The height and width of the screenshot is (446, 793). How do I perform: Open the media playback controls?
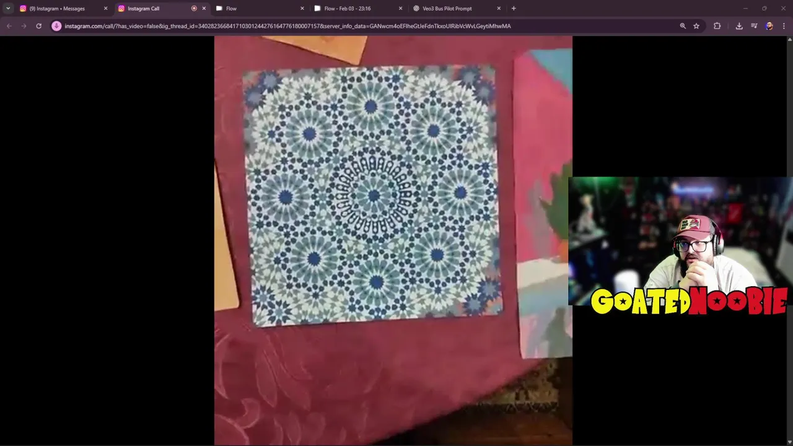[x=754, y=26]
